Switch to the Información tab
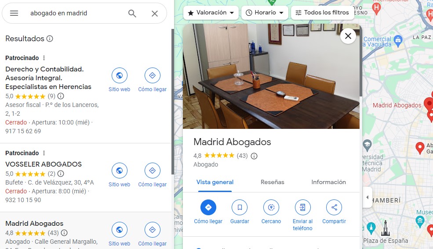Screen dimensions: 433x249 pyautogui.click(x=328, y=182)
